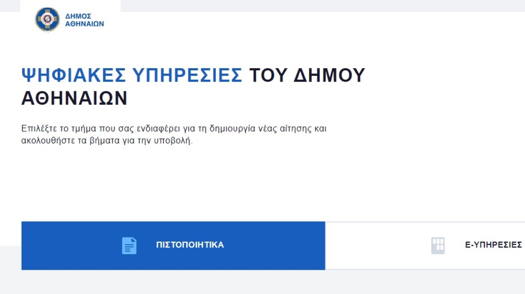Click the ΠΙΣΤΟΠΟΙΗΤΙΚΑ label text
This screenshot has width=525, height=294.
tap(190, 245)
